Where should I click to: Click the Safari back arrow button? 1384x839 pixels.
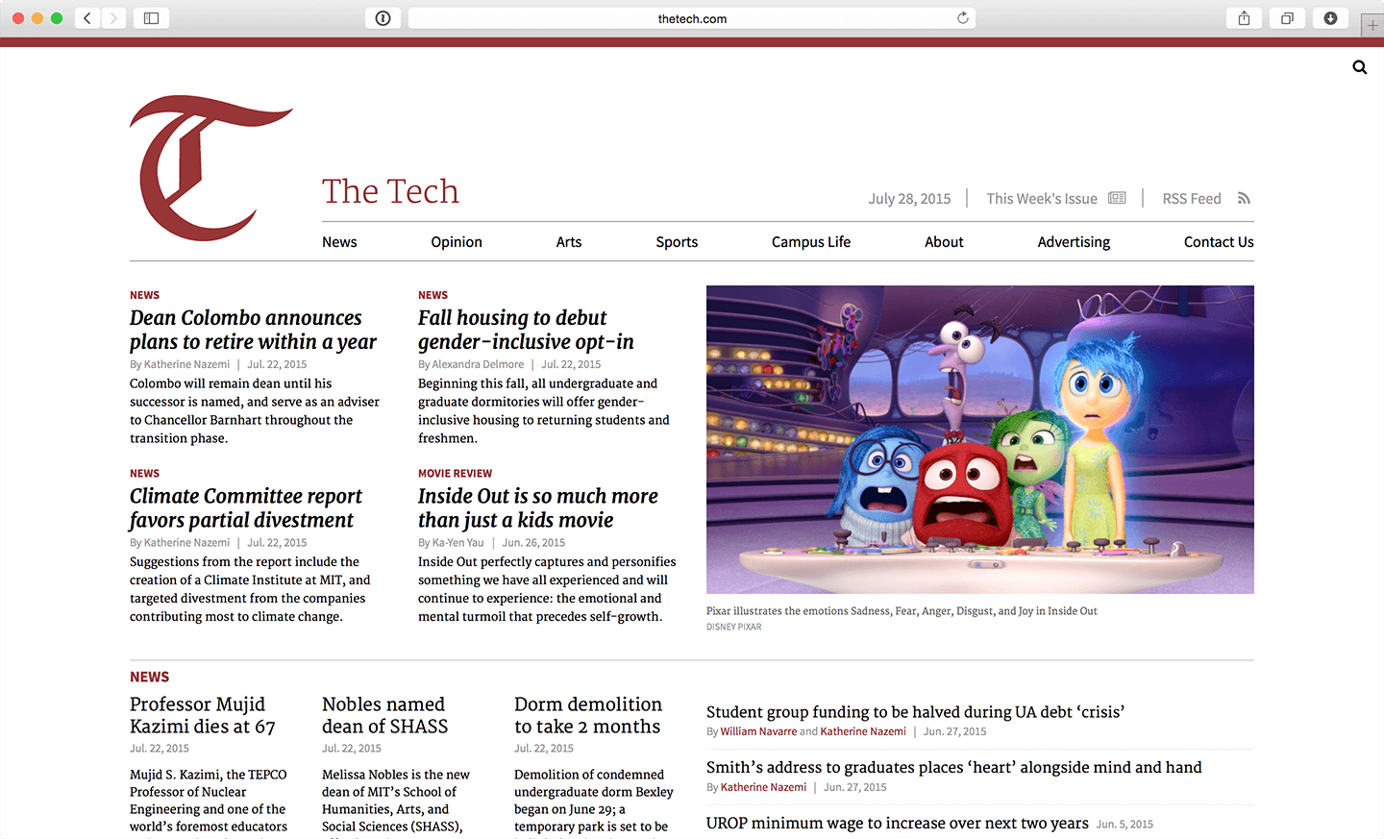coord(87,18)
